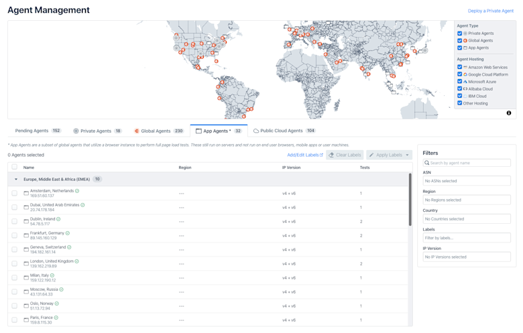523x333 pixels.
Task: Click the green status check next to Dubai
Action: click(82, 205)
